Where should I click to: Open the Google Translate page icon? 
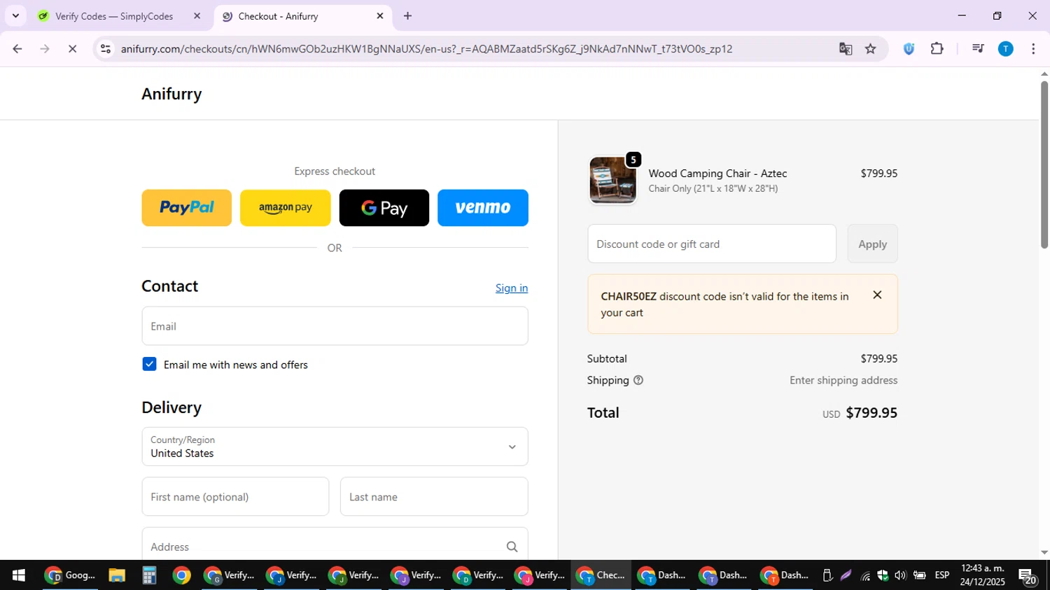pyautogui.click(x=846, y=49)
